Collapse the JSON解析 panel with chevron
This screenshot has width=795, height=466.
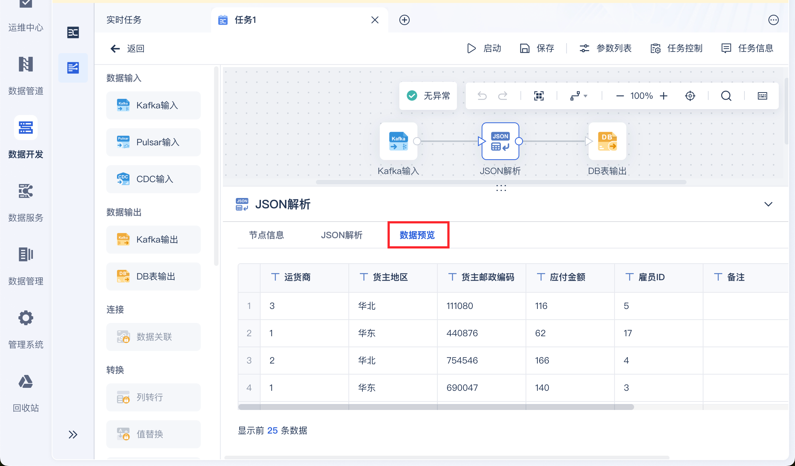pos(768,204)
